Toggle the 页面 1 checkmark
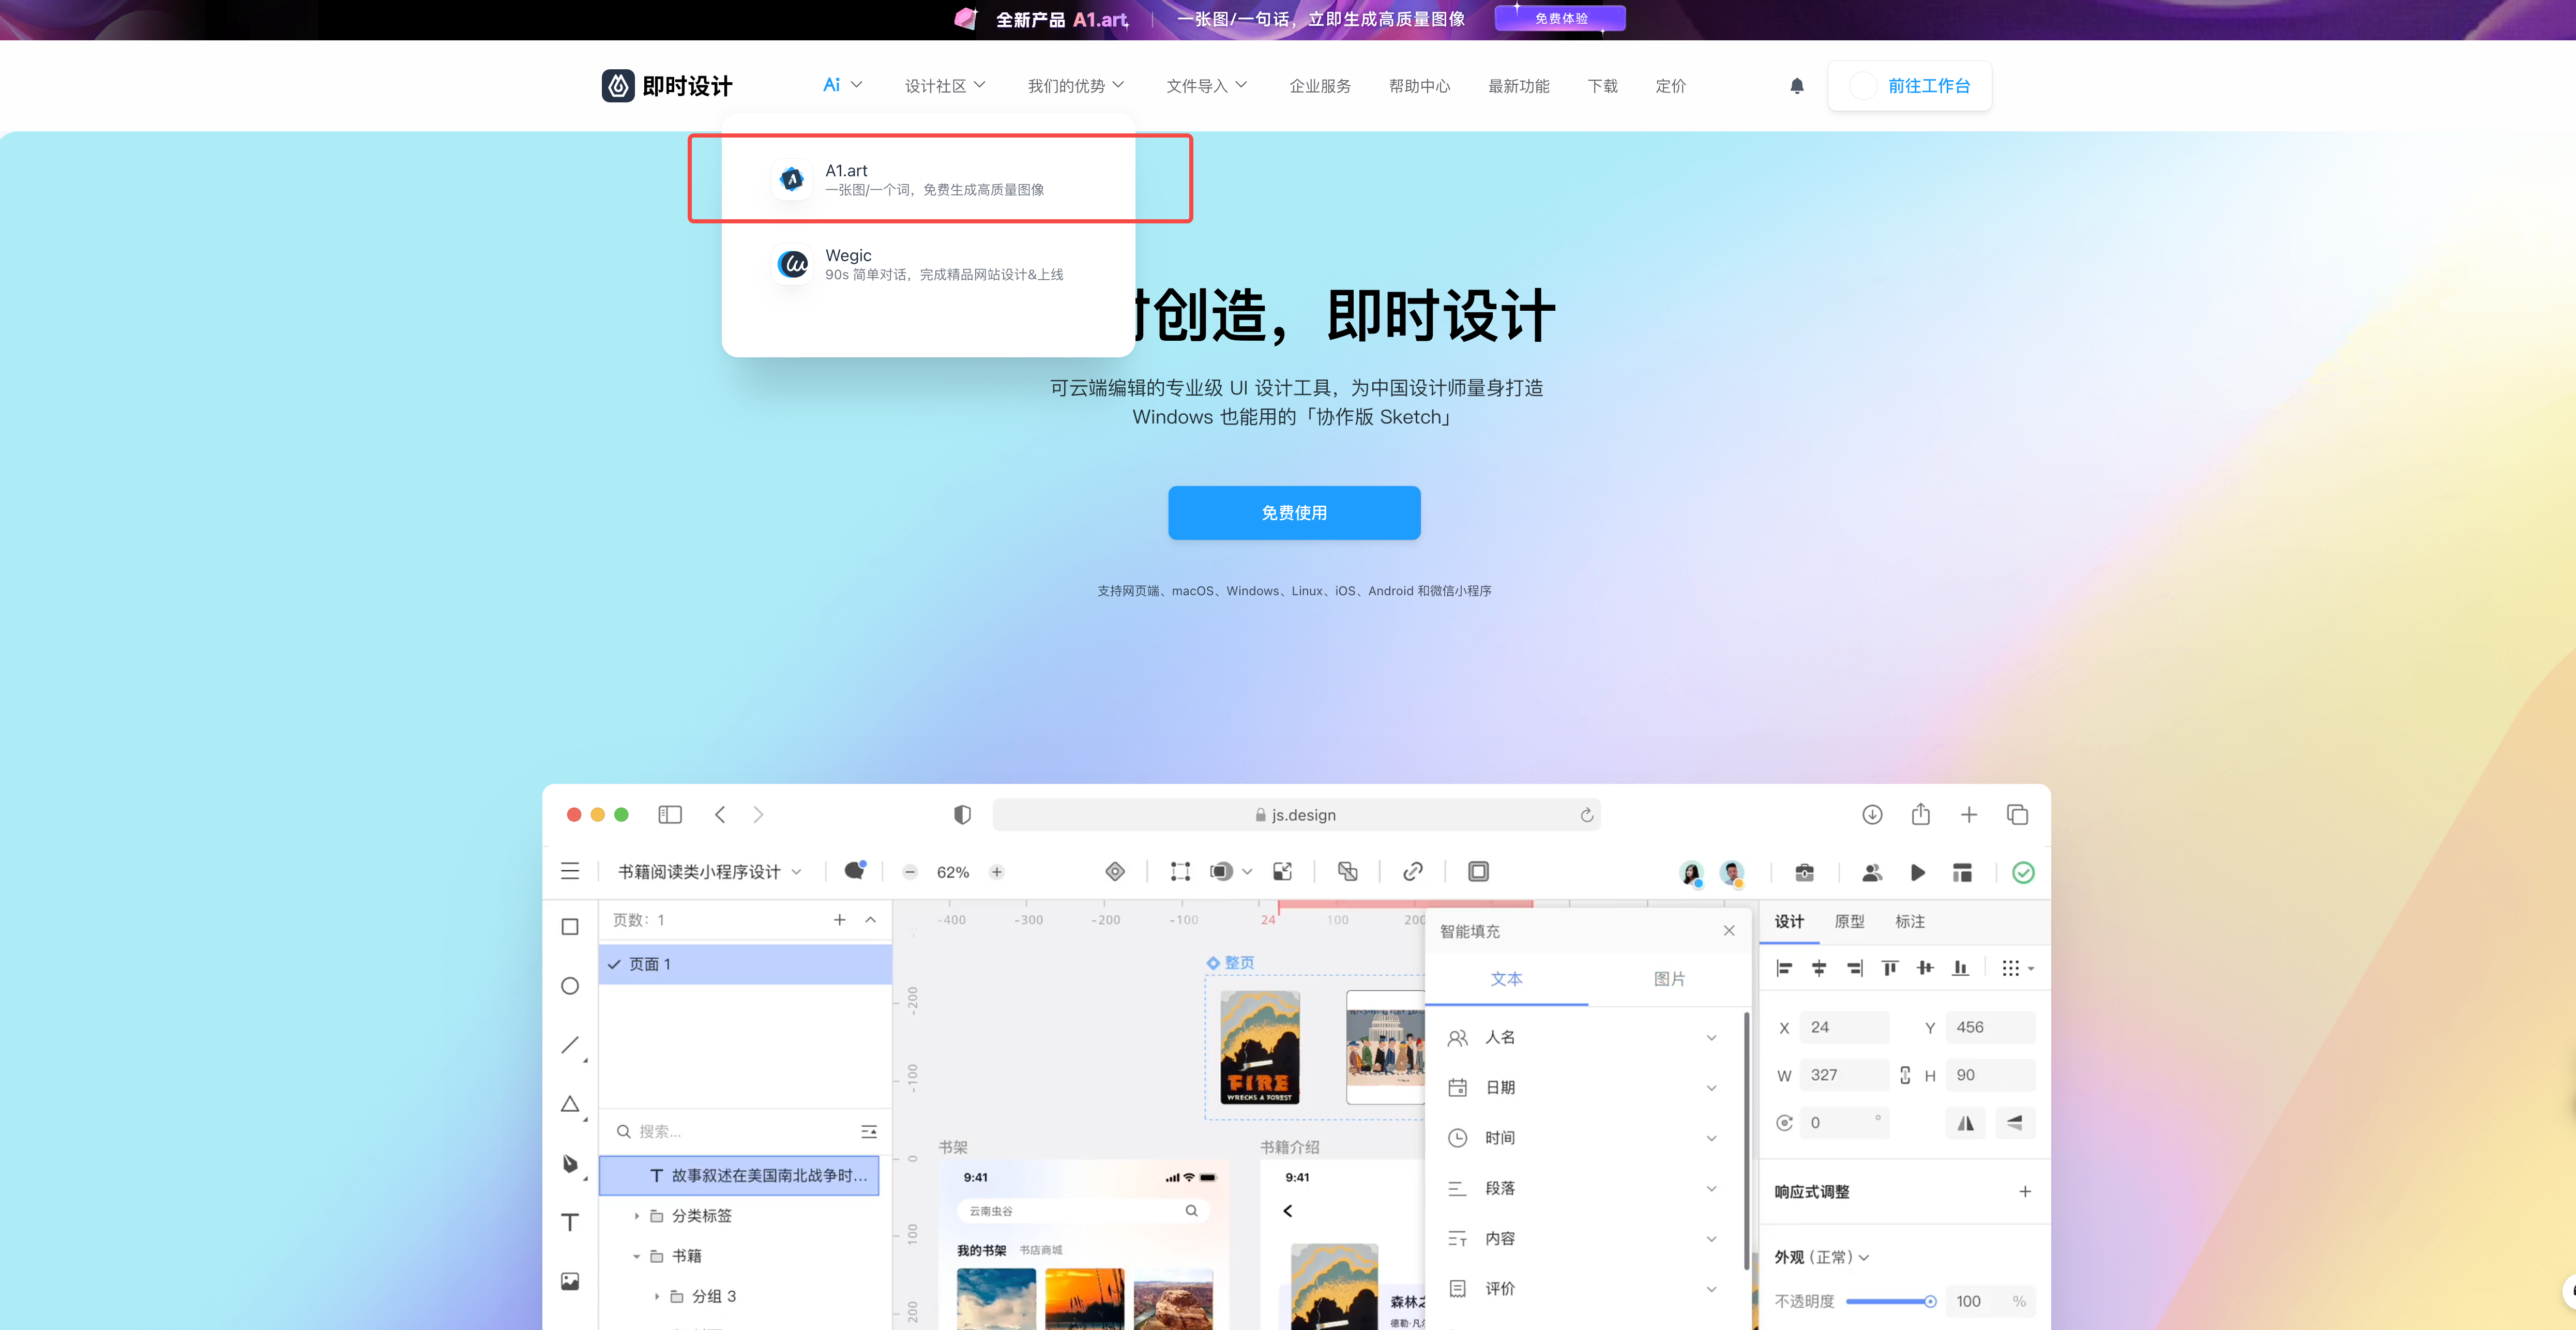Screen dimensions: 2576x1330 (x=614, y=964)
